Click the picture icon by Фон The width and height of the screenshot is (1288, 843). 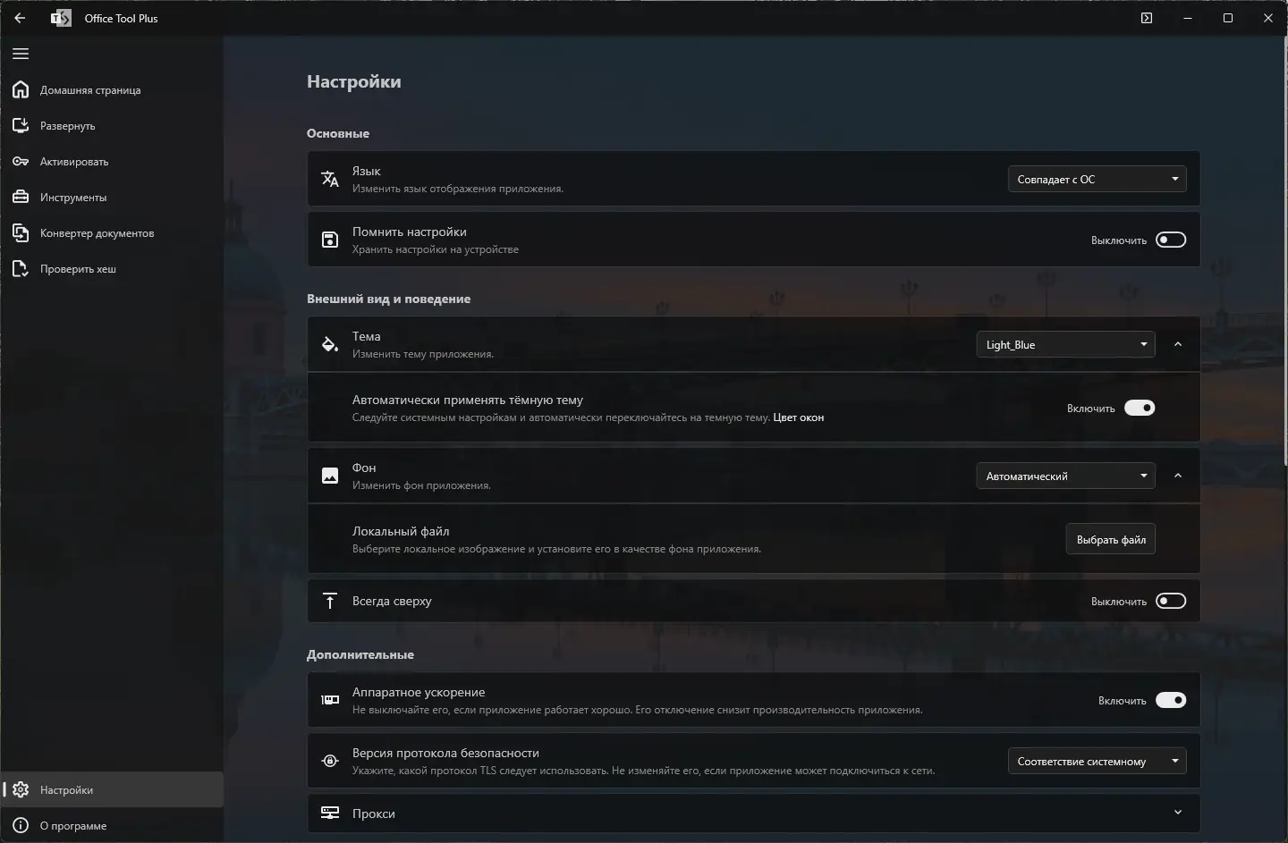click(330, 476)
